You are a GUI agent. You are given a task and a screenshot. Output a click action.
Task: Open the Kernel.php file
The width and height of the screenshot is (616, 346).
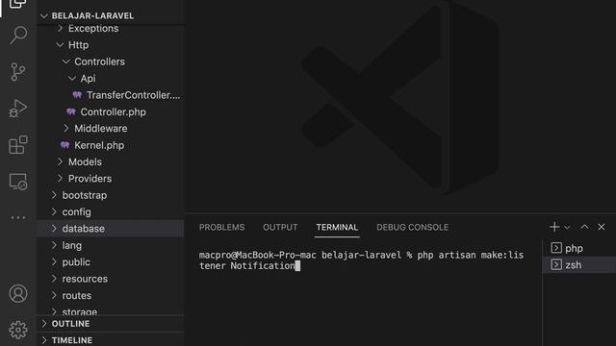pyautogui.click(x=99, y=145)
